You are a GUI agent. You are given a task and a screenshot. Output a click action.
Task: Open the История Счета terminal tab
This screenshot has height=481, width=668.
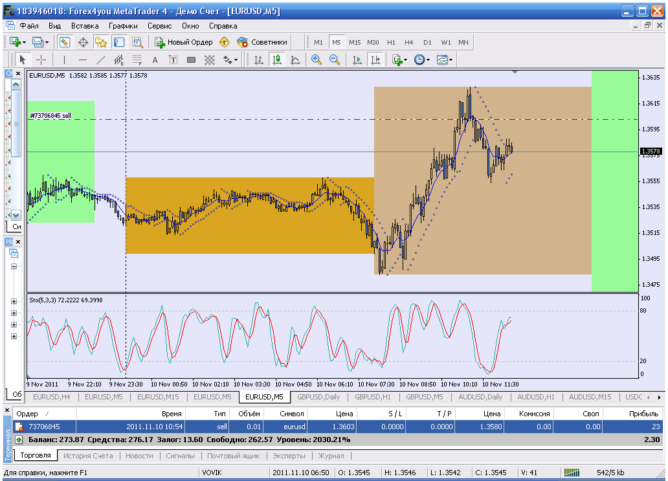(88, 456)
